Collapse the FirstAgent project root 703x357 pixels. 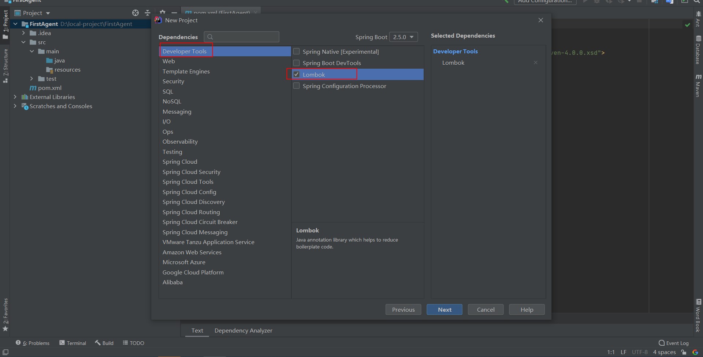click(x=15, y=24)
